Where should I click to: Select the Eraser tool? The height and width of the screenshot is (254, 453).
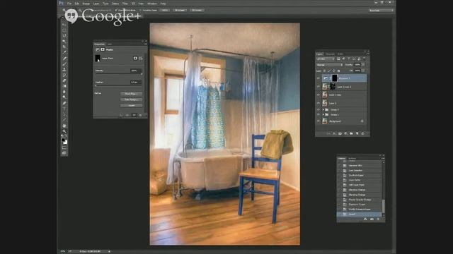64,80
